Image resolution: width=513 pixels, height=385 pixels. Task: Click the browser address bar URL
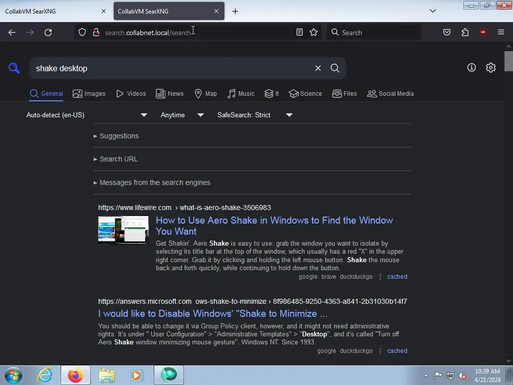tap(148, 33)
